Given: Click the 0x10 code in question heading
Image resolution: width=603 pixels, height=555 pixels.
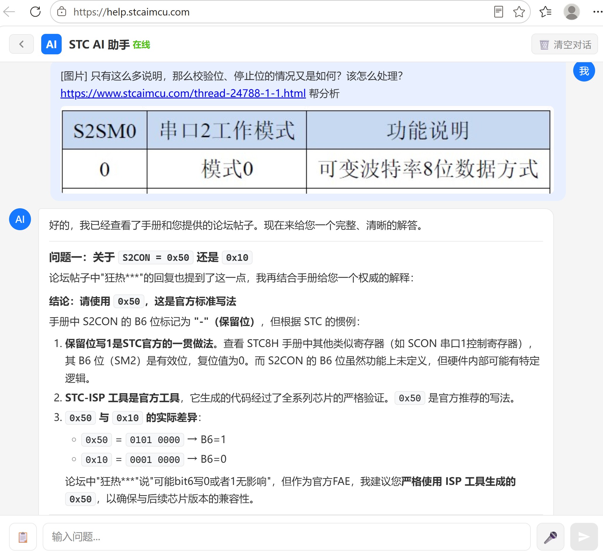Looking at the screenshot, I should tap(237, 257).
